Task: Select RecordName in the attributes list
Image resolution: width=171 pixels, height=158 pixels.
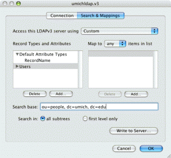Action: (38, 60)
